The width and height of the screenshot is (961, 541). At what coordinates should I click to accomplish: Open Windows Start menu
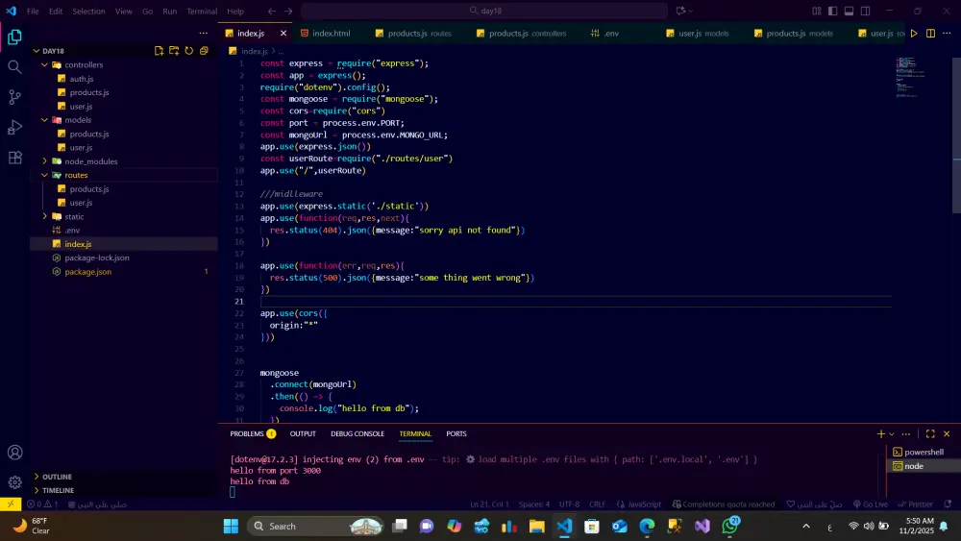(x=231, y=526)
